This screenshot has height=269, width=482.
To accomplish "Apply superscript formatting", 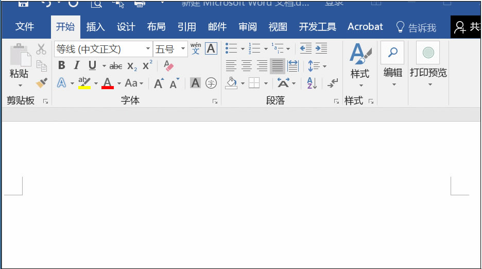I will (x=147, y=65).
